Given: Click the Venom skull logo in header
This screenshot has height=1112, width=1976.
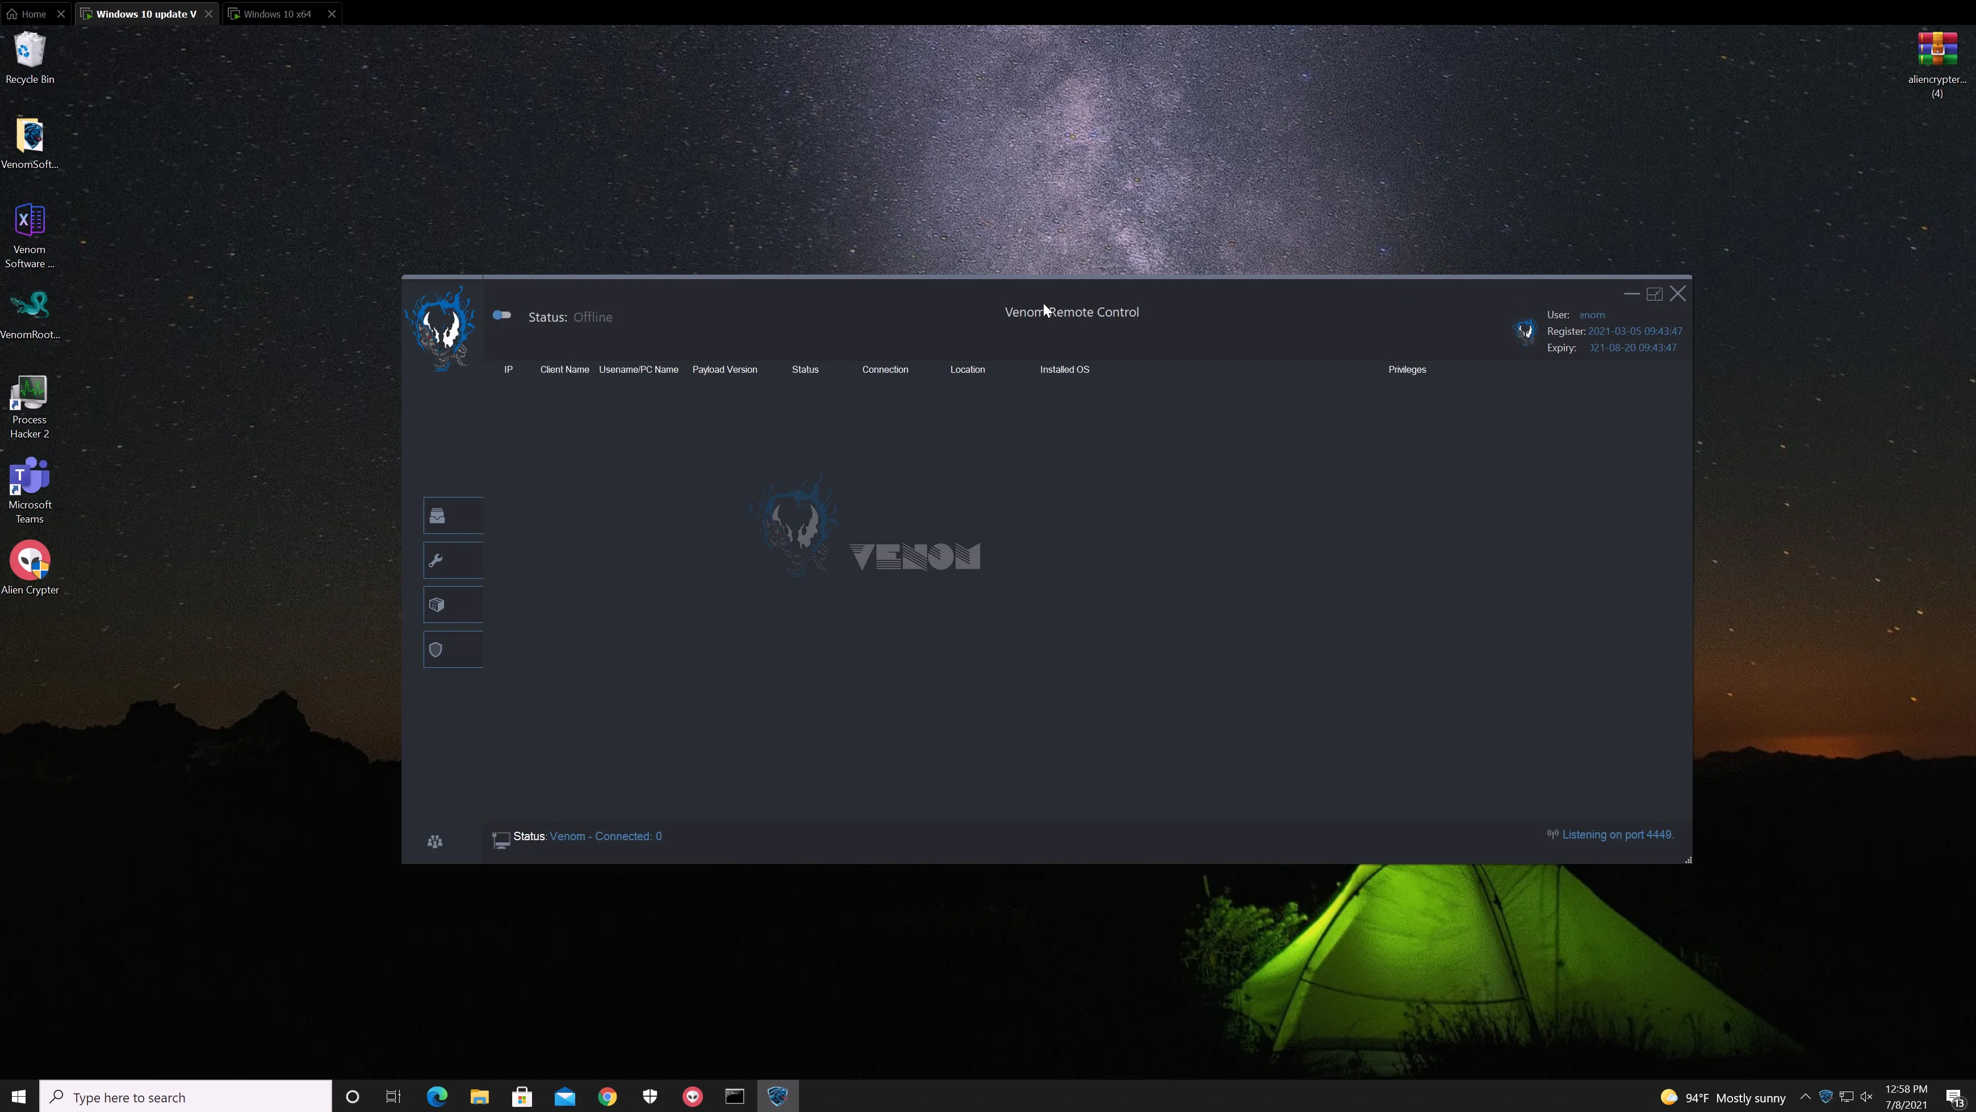Looking at the screenshot, I should (x=442, y=328).
